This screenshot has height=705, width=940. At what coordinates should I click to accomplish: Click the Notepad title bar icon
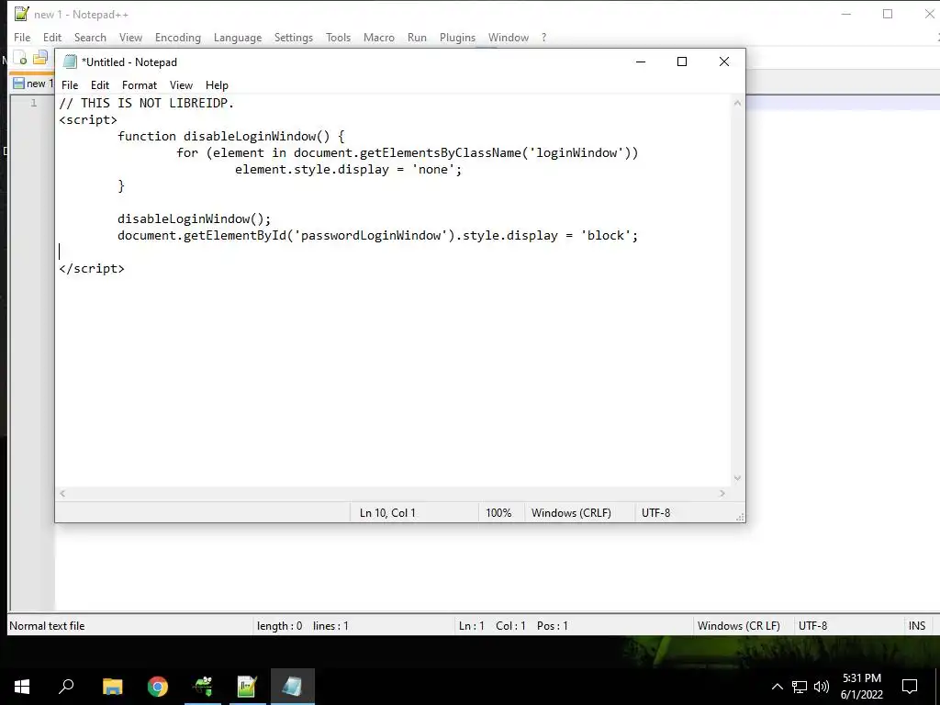pyautogui.click(x=70, y=62)
